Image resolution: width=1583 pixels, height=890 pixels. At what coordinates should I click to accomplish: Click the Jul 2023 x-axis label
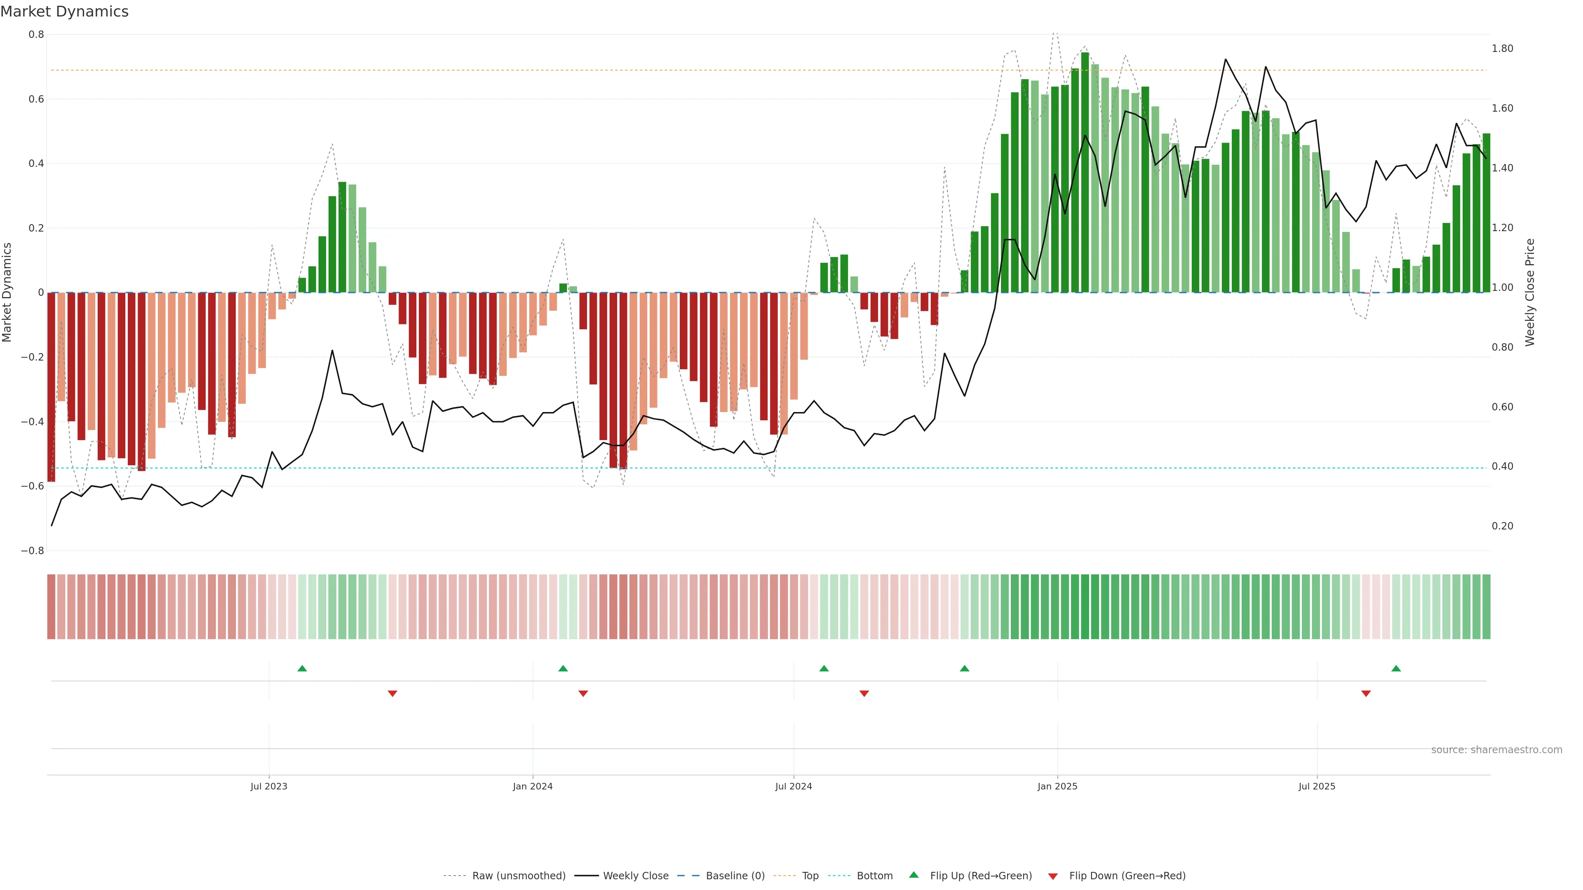tap(268, 786)
